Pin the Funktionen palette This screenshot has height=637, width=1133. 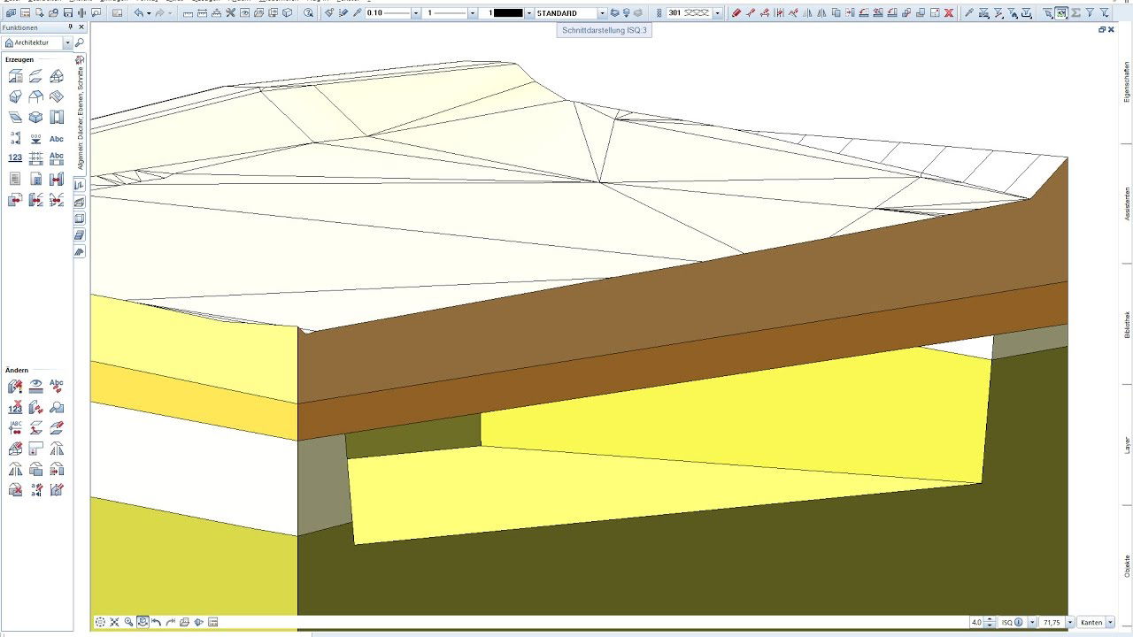(71, 27)
